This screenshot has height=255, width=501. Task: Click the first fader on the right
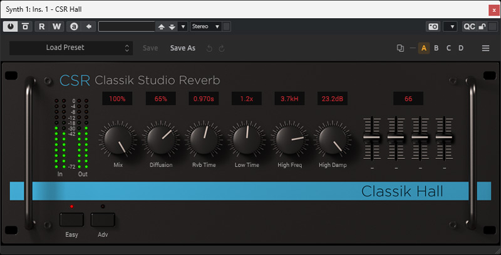point(372,136)
